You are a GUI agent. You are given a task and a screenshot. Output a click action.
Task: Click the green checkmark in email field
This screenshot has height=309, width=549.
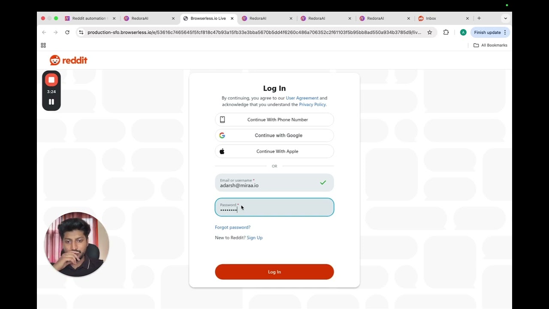point(323,183)
